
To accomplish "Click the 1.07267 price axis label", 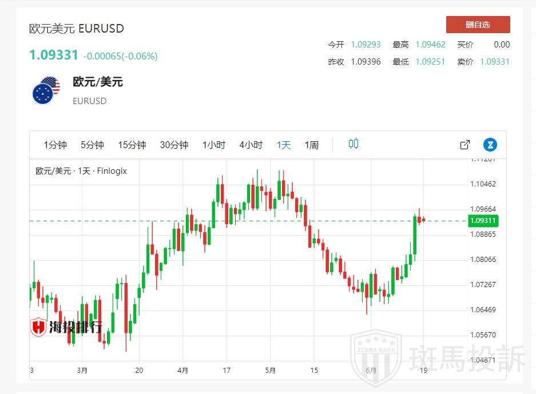I will pos(483,284).
